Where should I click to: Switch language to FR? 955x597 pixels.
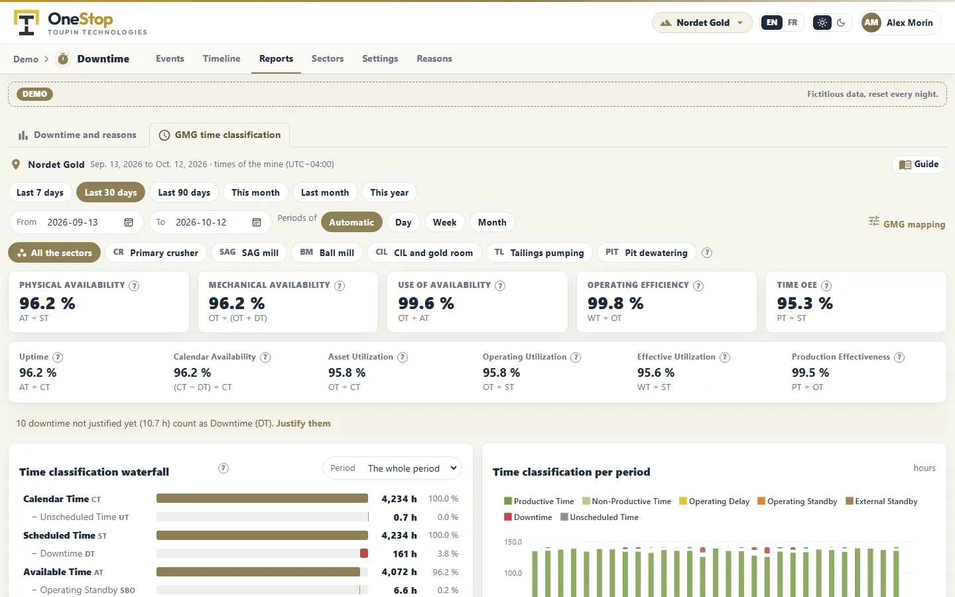793,23
